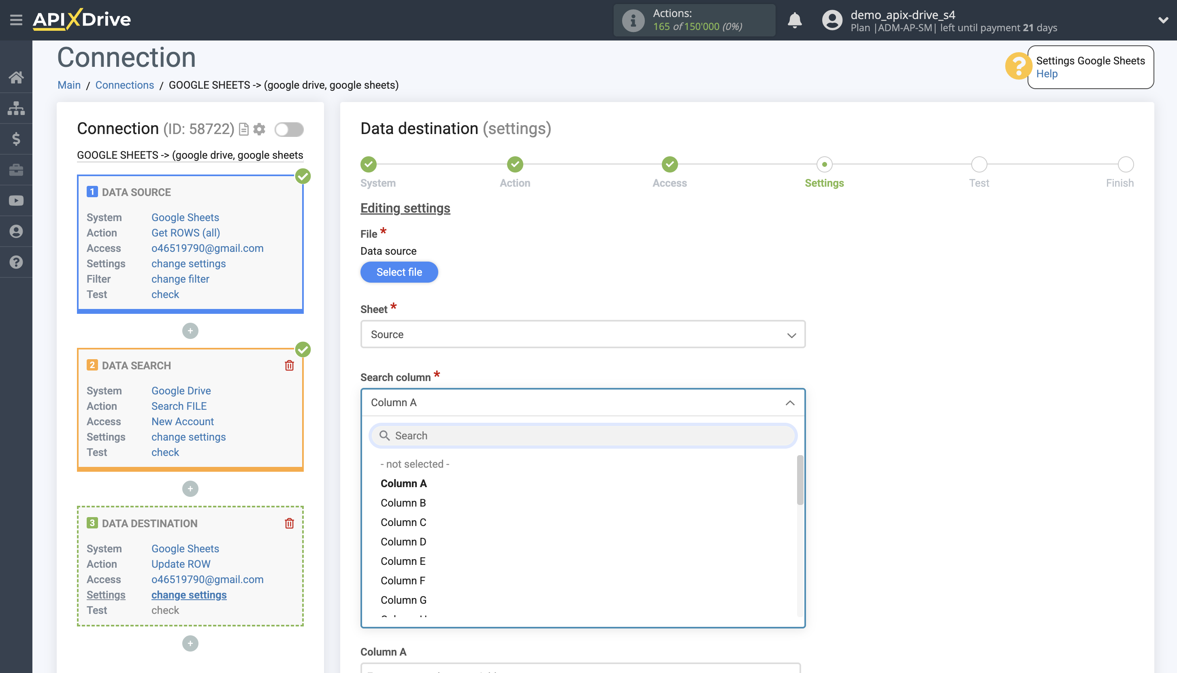The image size is (1177, 673).
Task: Click the System step indicator
Action: [x=369, y=164]
